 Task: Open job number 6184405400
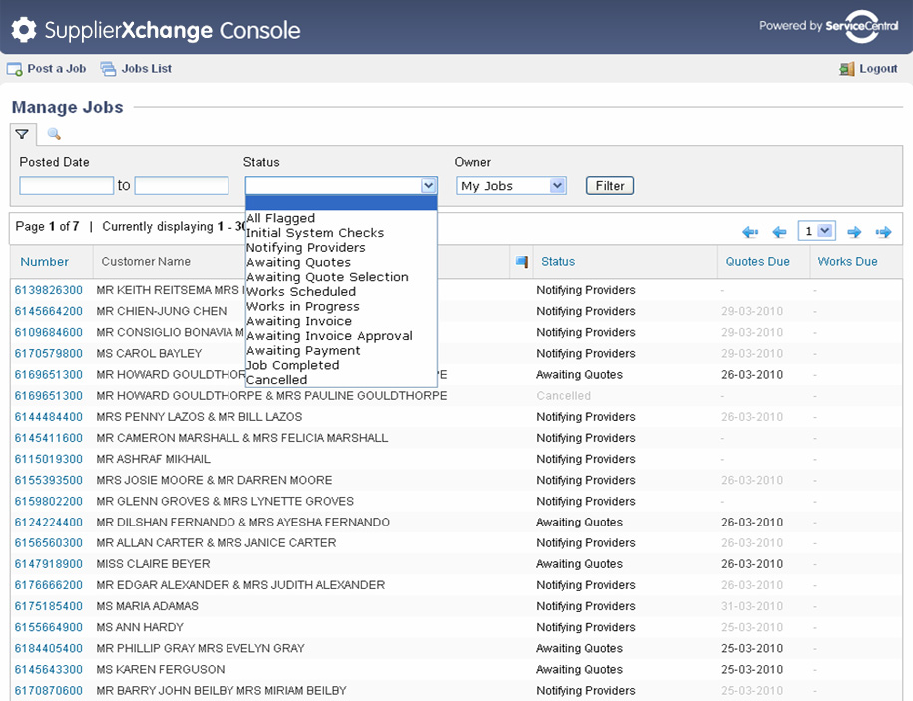click(x=48, y=648)
